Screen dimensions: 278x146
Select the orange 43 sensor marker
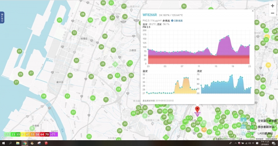pyautogui.click(x=204, y=129)
